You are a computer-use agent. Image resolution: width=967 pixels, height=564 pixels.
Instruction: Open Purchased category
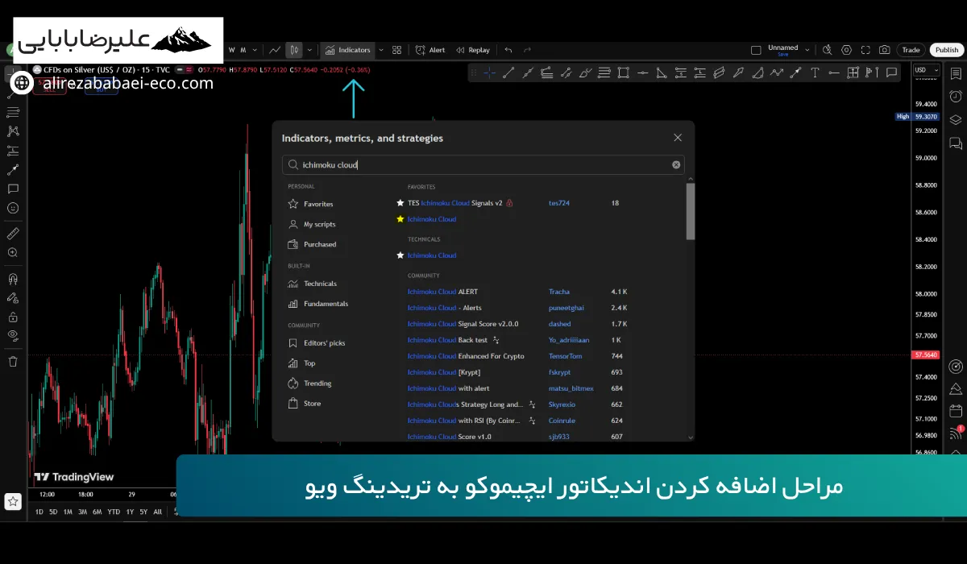point(313,244)
